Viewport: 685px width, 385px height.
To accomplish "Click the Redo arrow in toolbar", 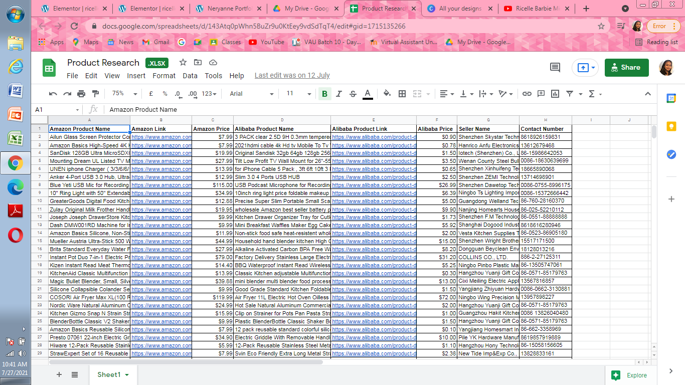I will [67, 94].
